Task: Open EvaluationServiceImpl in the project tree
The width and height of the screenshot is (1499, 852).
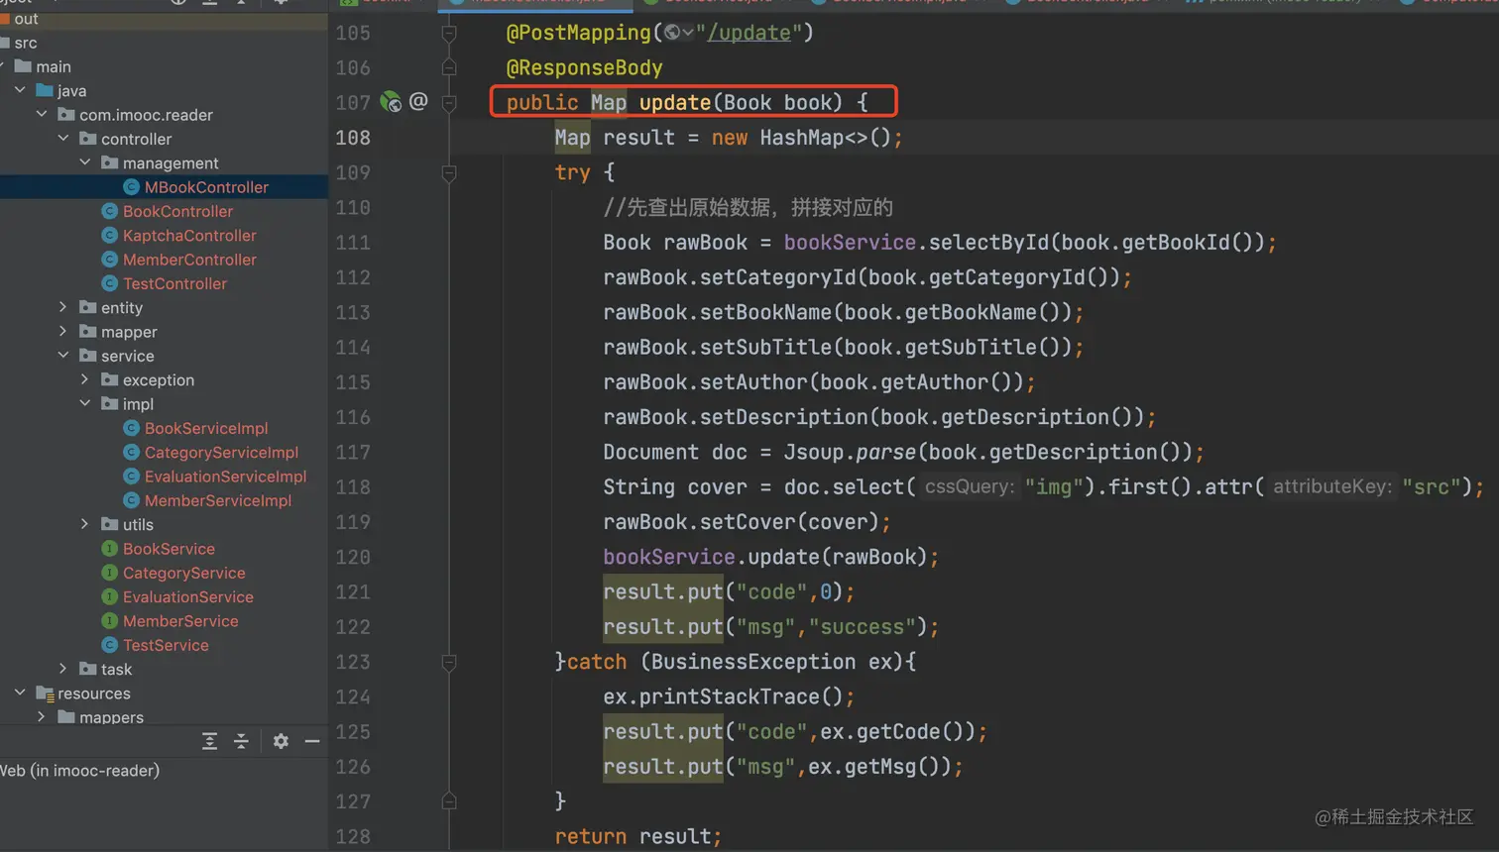Action: click(225, 477)
